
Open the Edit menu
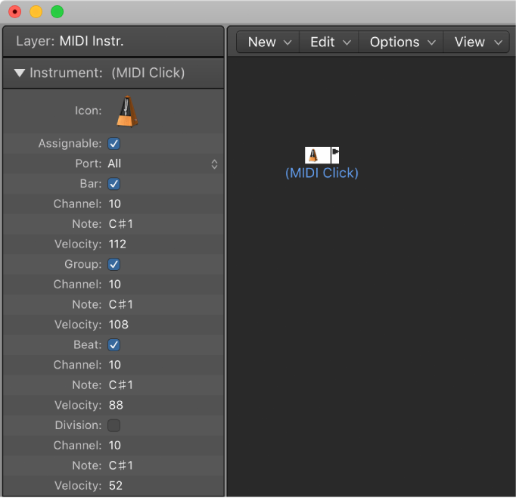click(330, 42)
